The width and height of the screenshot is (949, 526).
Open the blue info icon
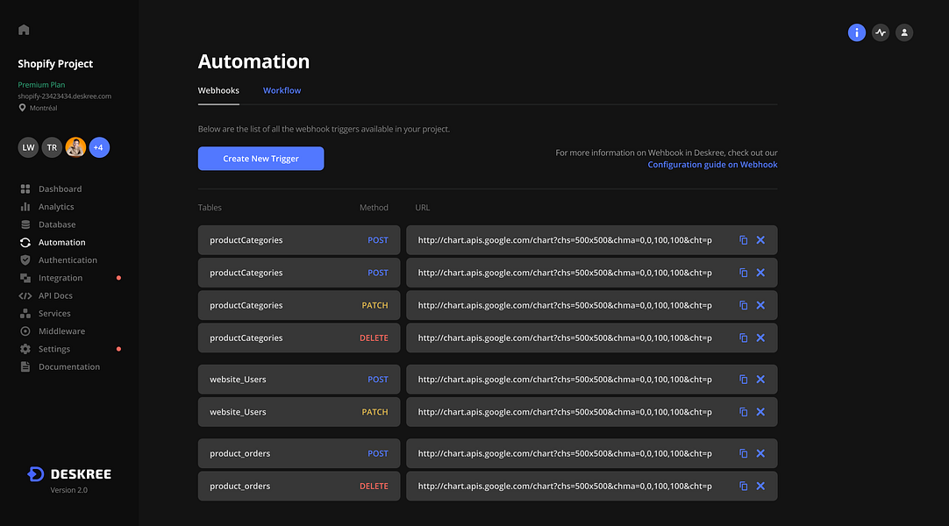(857, 32)
